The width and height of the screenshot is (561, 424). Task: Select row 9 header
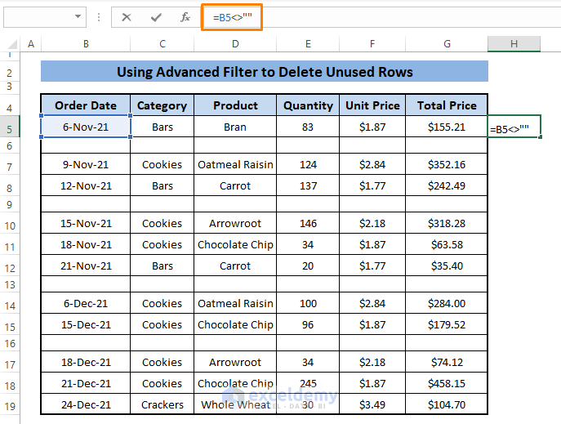10,204
